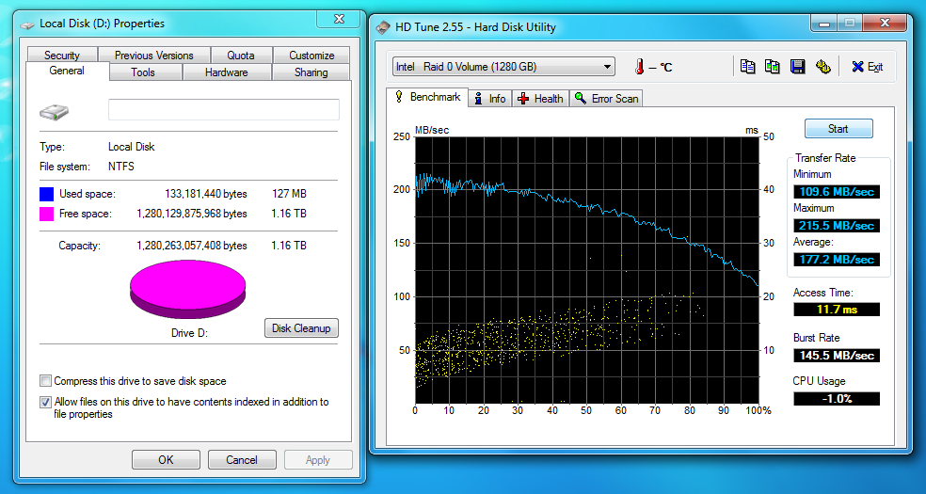
Task: Click Cancel in Disk Properties
Action: (x=242, y=460)
